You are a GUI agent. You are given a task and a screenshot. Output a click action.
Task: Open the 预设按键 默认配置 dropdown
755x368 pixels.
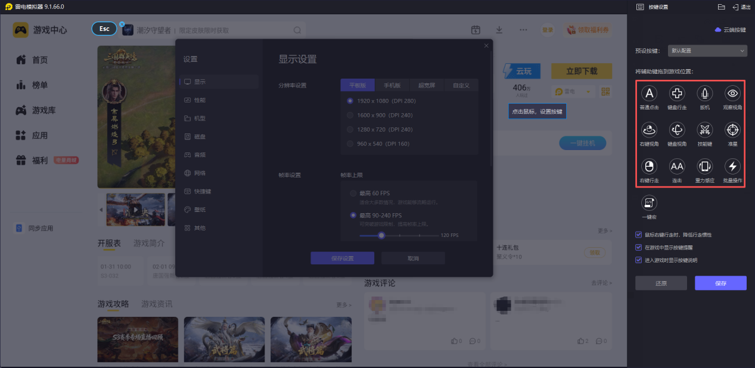[x=707, y=51]
